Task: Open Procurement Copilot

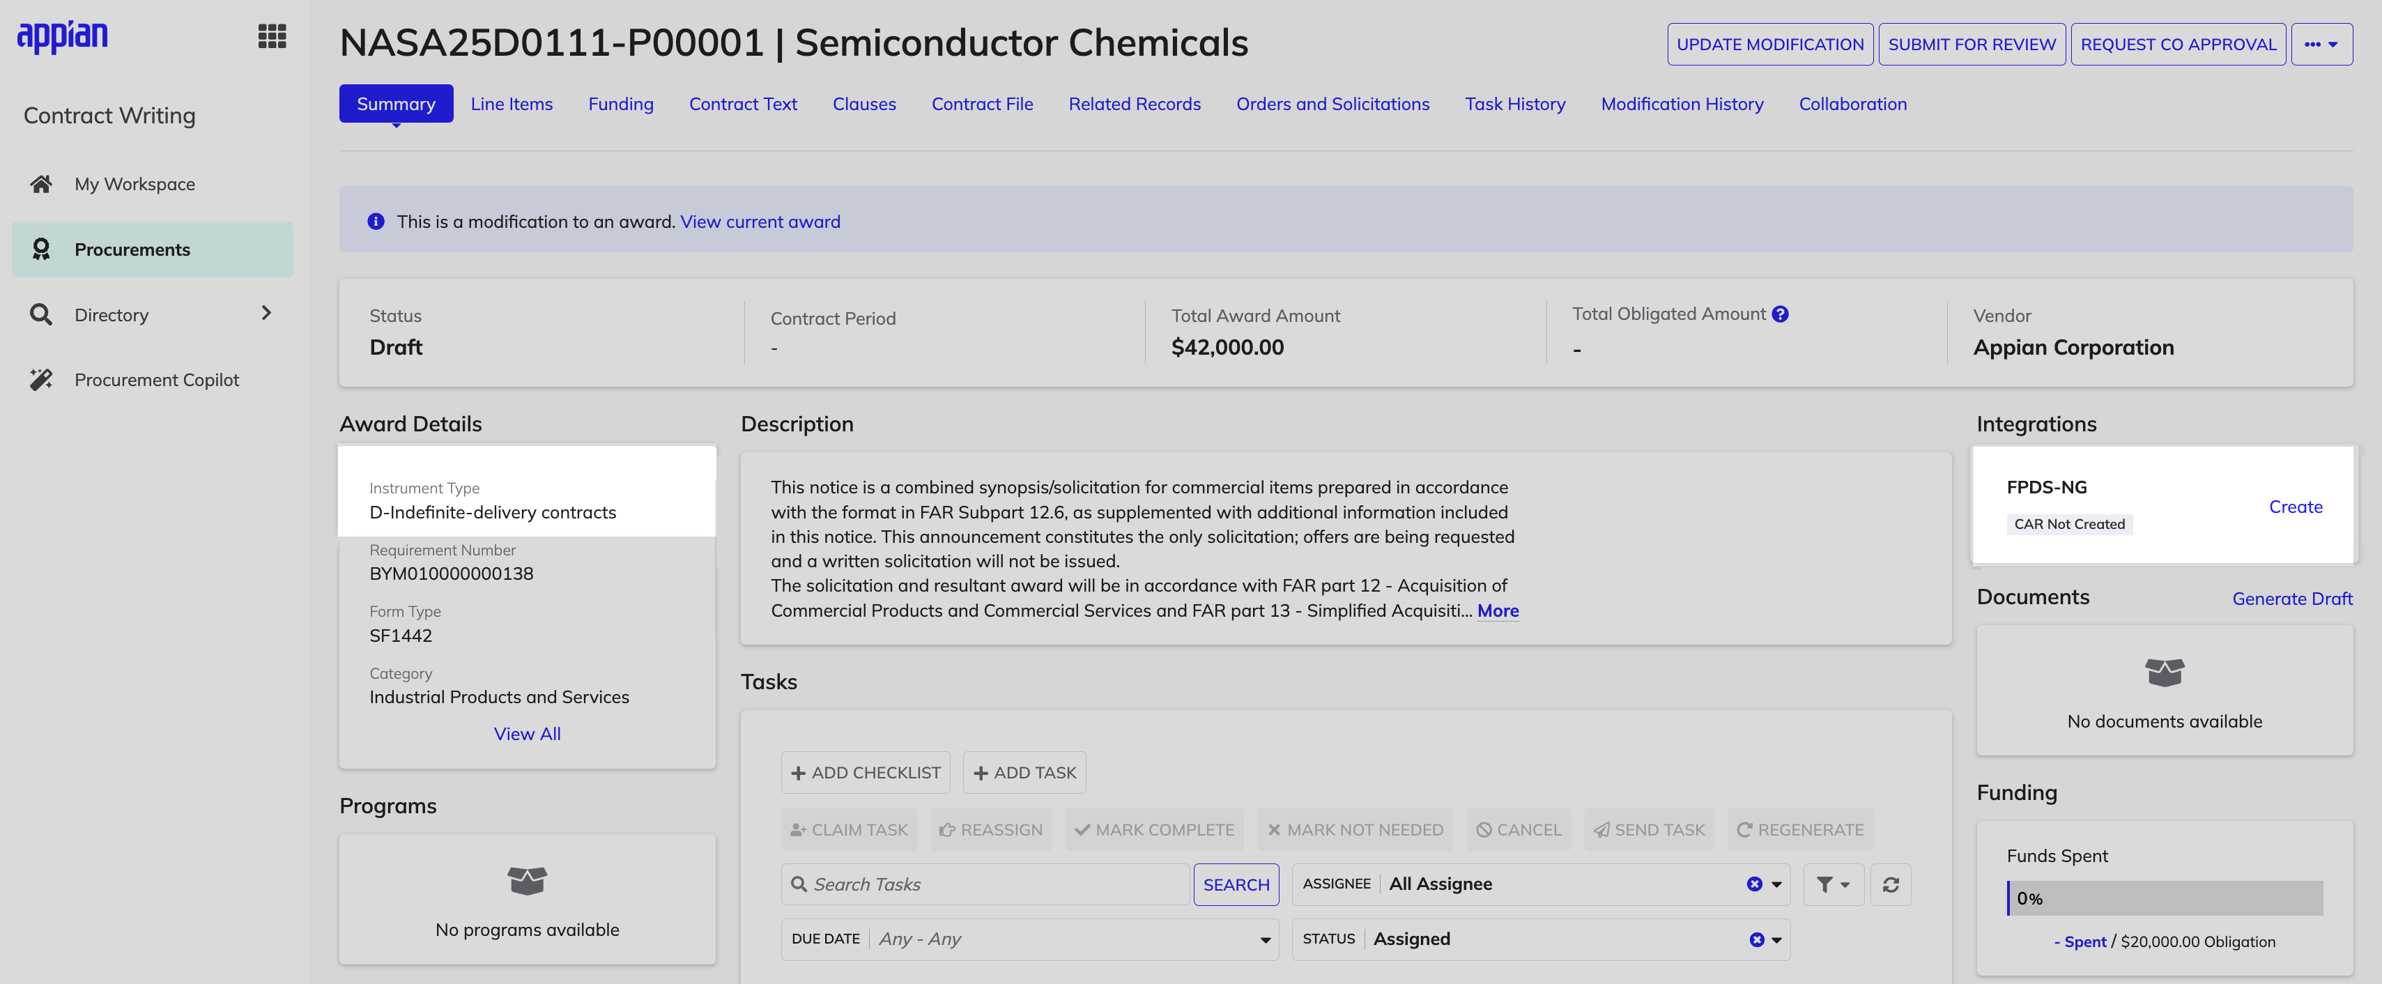Action: coord(153,379)
